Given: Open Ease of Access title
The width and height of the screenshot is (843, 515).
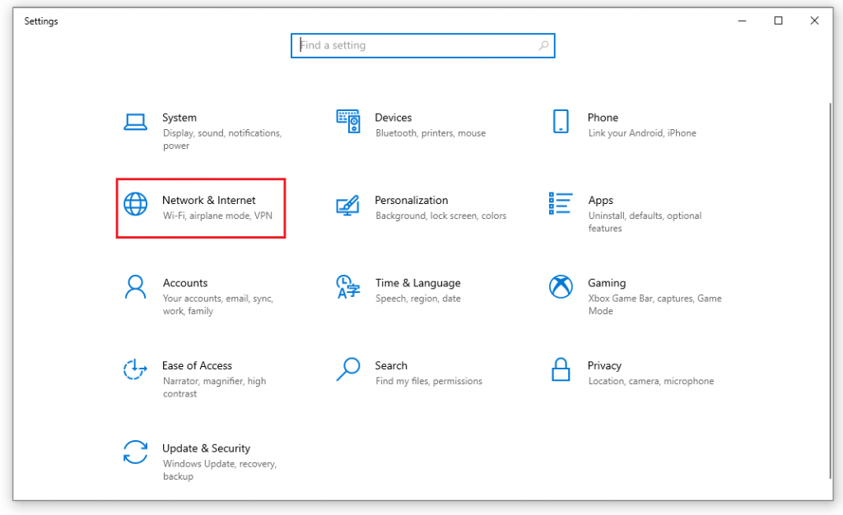Looking at the screenshot, I should (198, 366).
